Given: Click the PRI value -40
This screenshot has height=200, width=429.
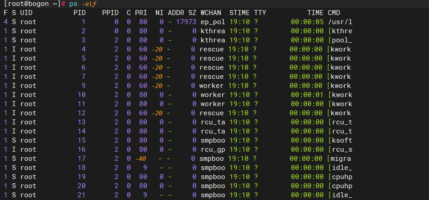Looking at the screenshot, I should (141, 159).
